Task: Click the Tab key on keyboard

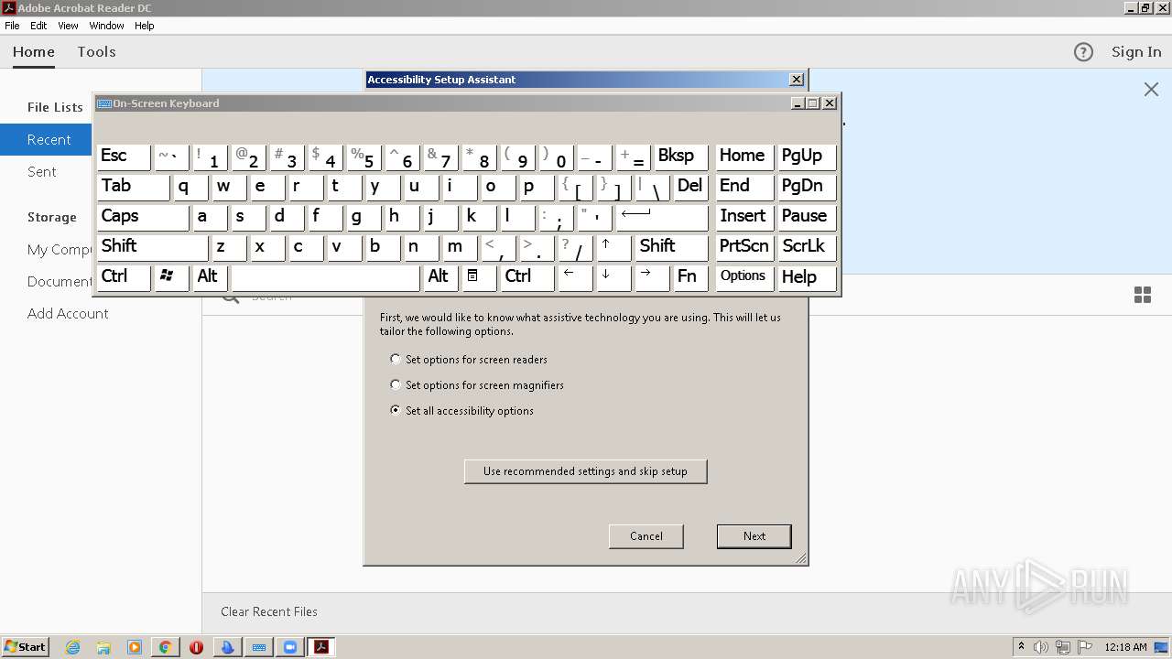Action: point(134,187)
